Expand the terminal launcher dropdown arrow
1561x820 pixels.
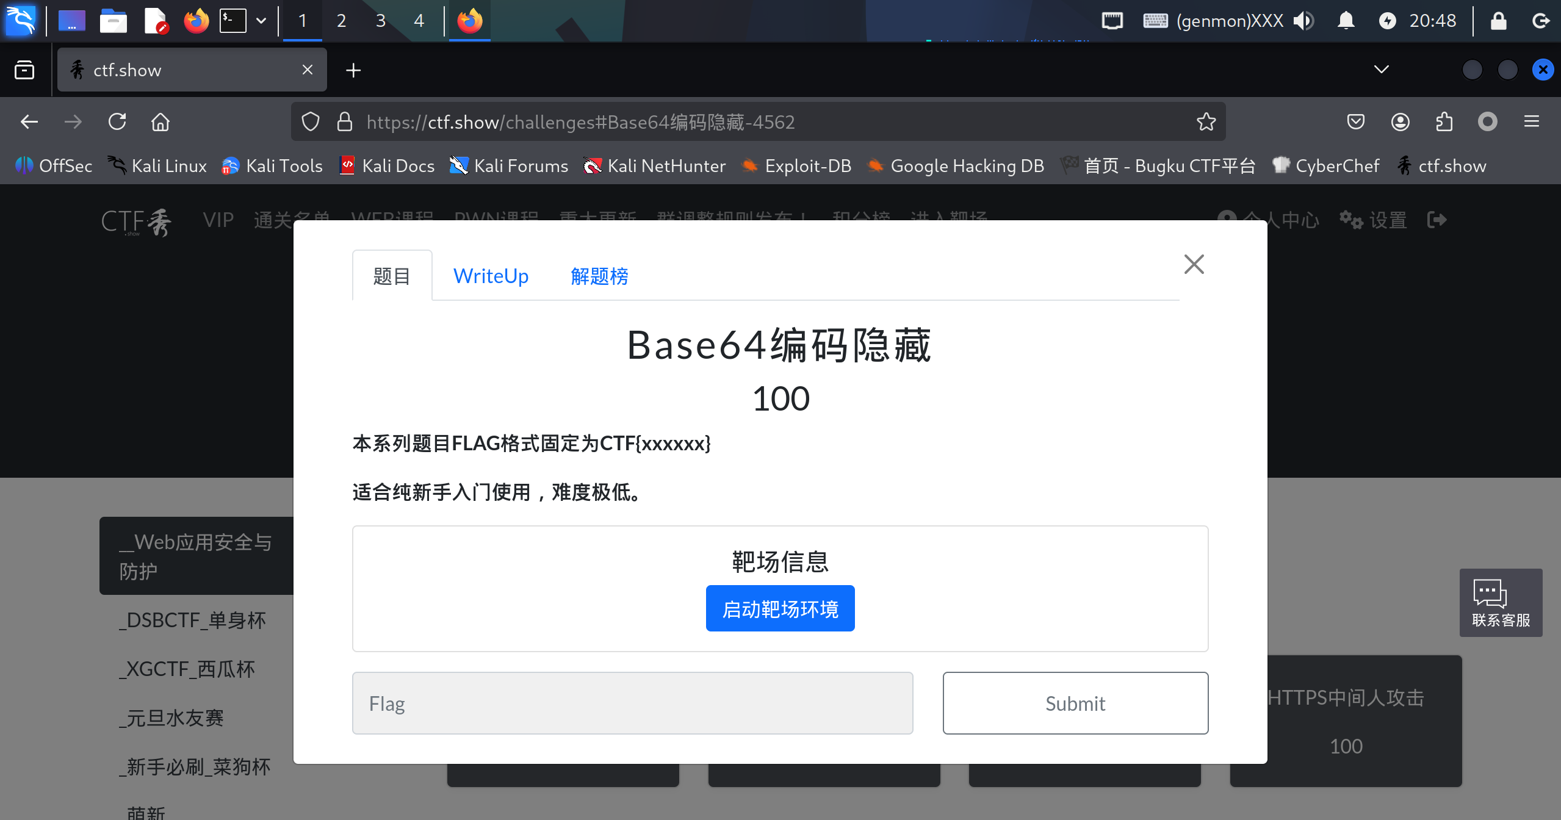pos(261,21)
